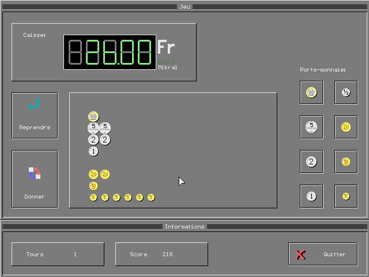Screen dimensions: 369x277
Task: Click the Score field showing 218
Action: click(x=161, y=254)
